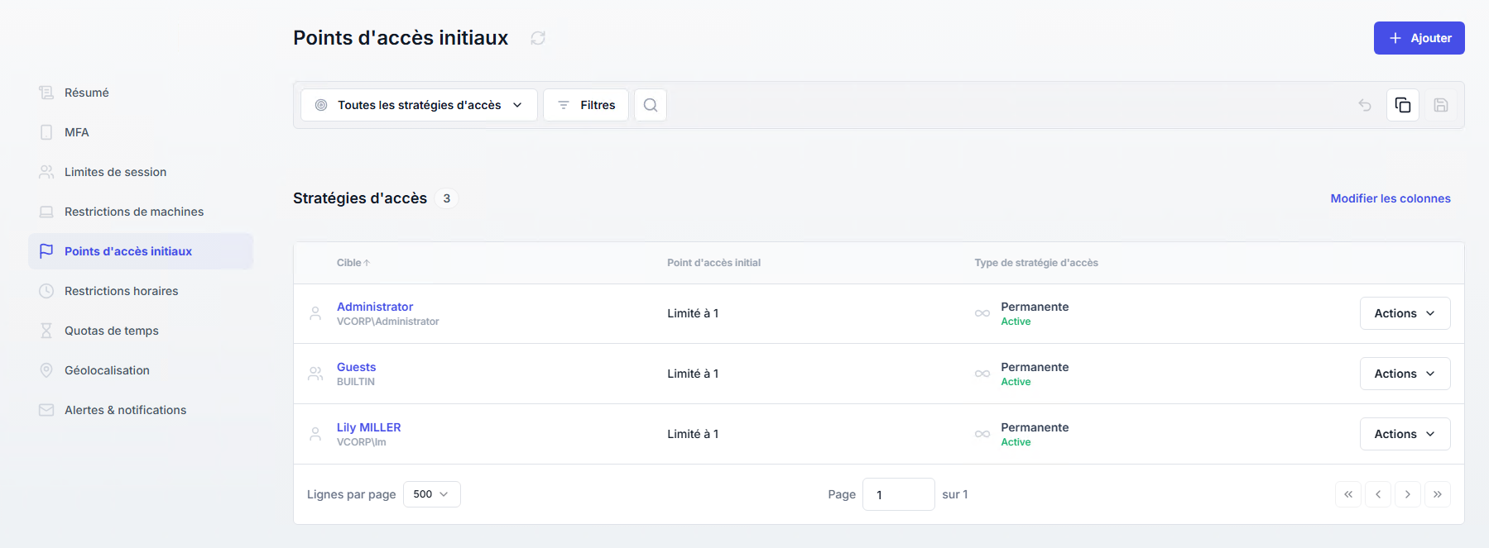1489x548 pixels.
Task: Open the MFA section in sidebar
Action: point(77,132)
